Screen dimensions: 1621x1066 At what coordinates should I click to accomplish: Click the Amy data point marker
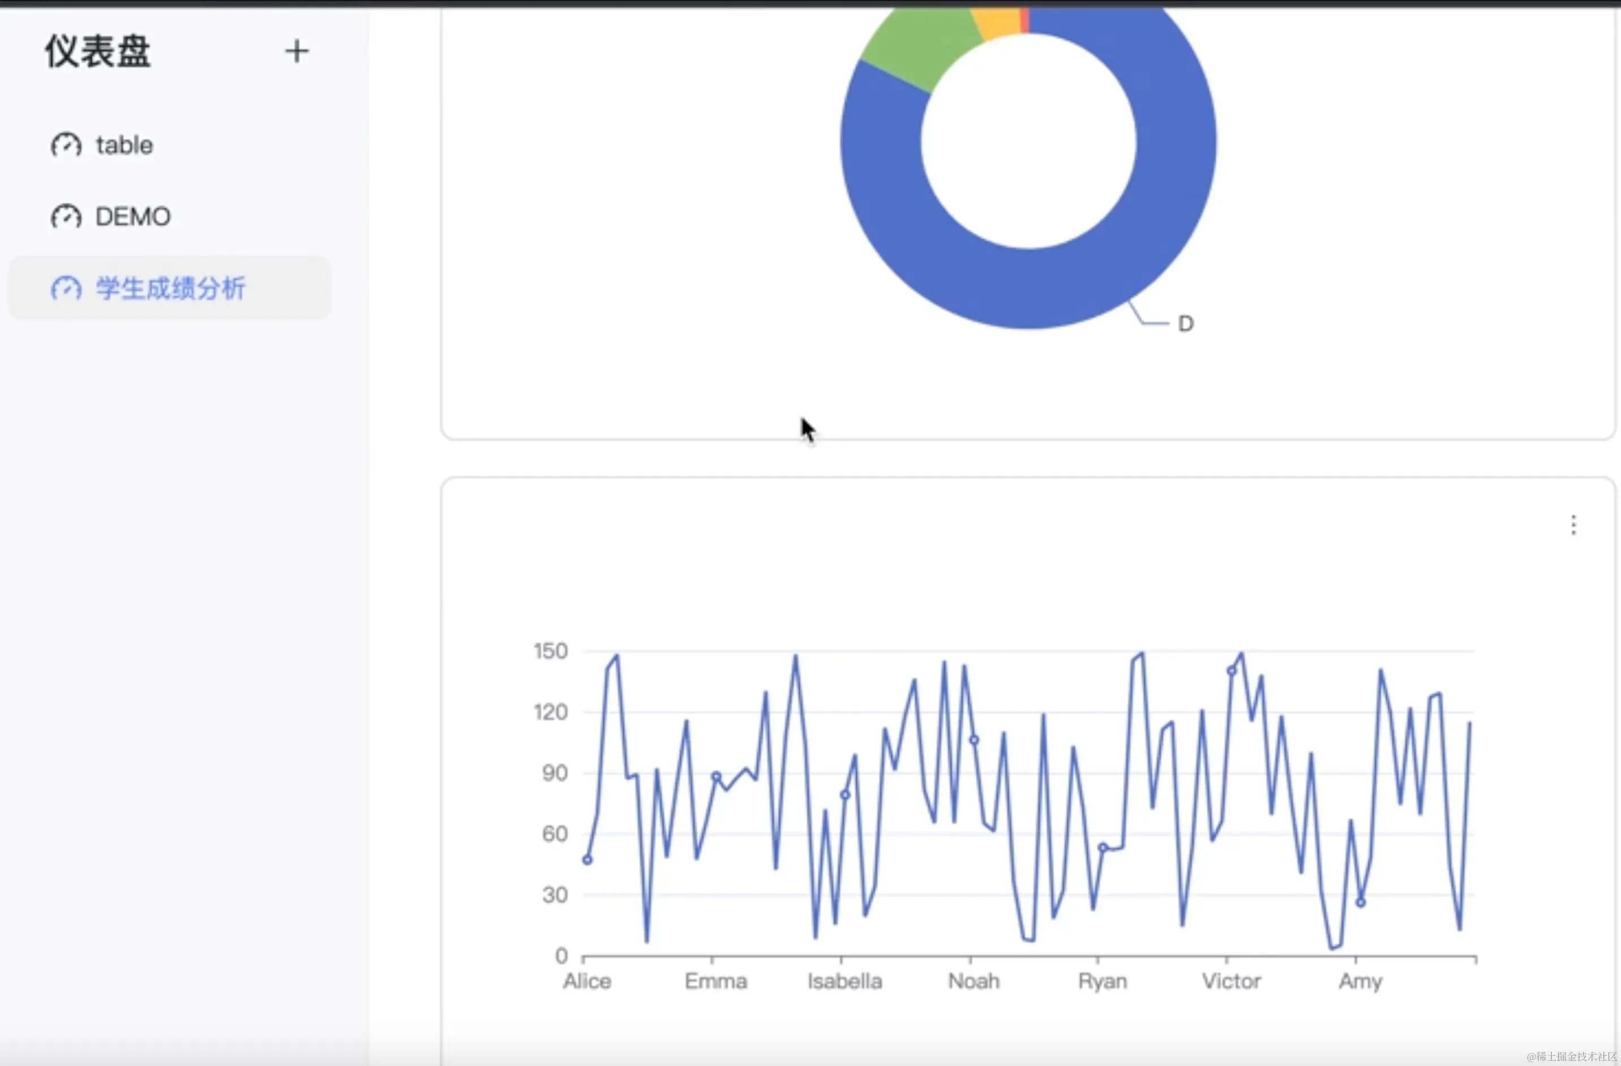pos(1360,902)
